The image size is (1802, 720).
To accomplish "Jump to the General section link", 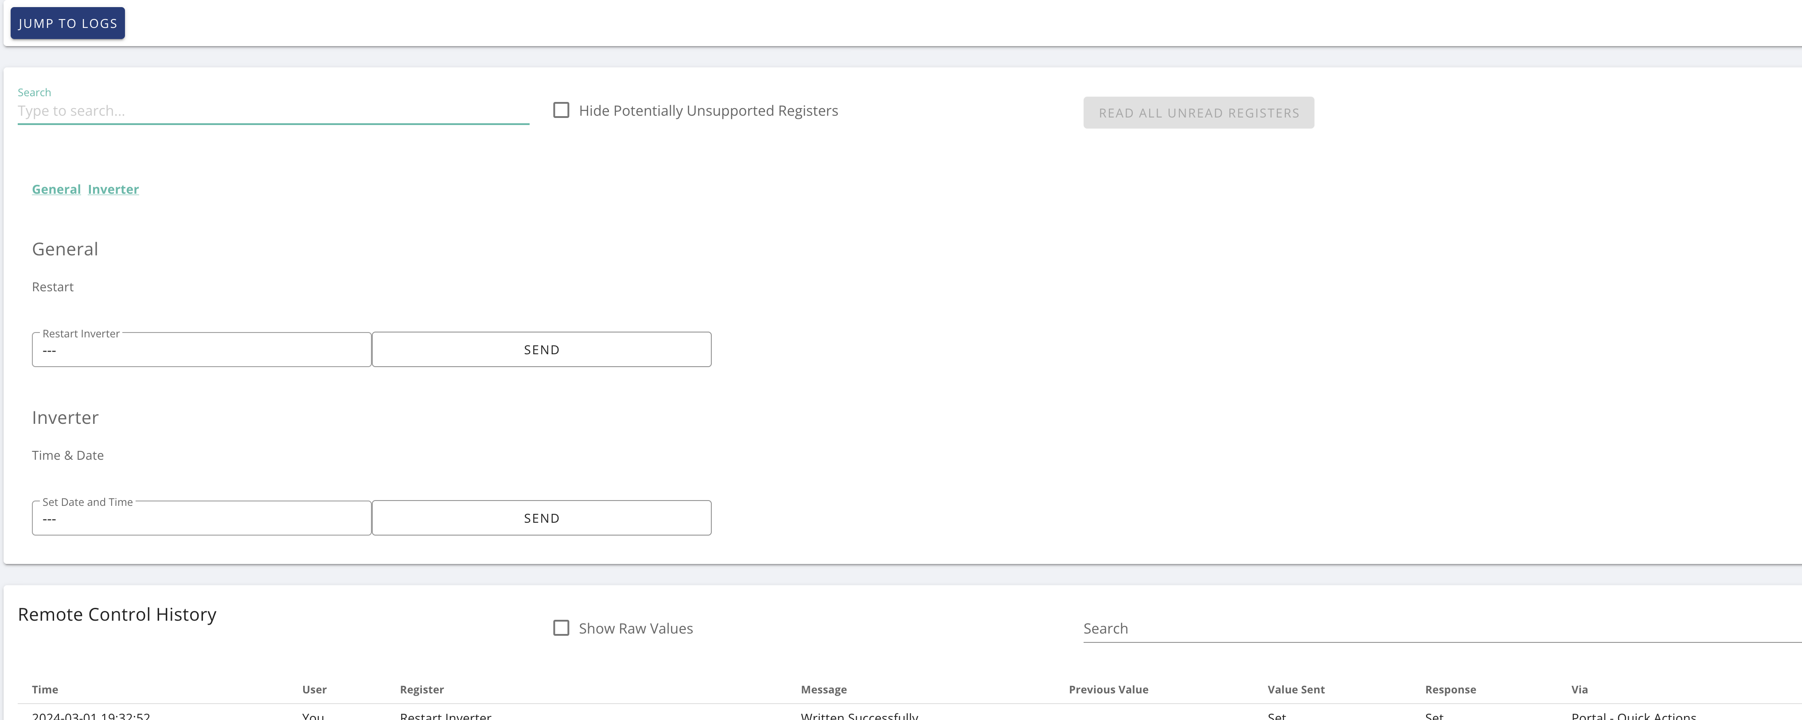I will (x=57, y=189).
